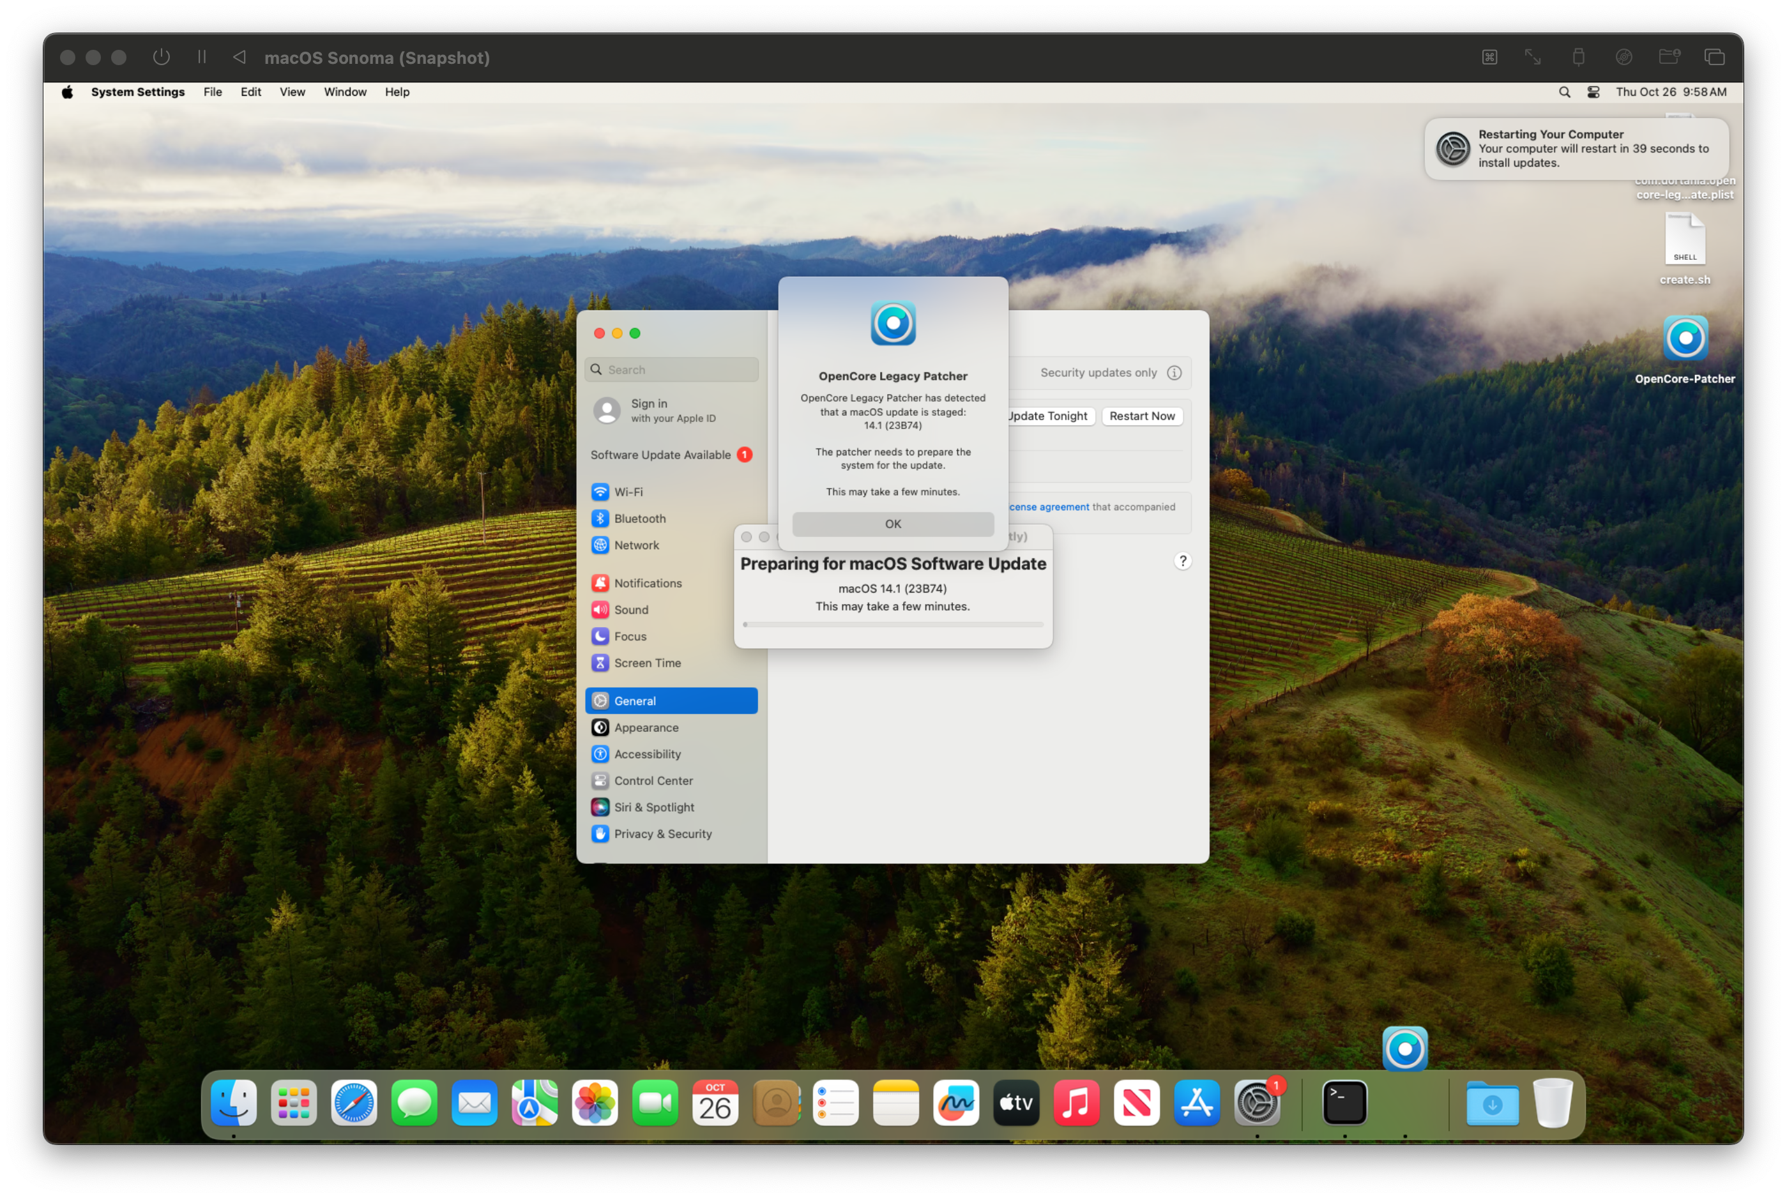This screenshot has height=1198, width=1787.
Task: Open the View menu
Action: coord(293,92)
